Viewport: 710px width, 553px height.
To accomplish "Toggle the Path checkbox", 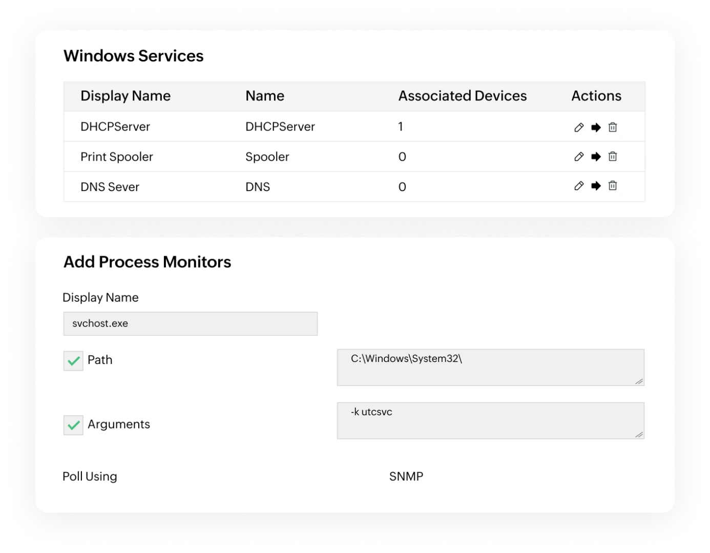I will (x=73, y=360).
